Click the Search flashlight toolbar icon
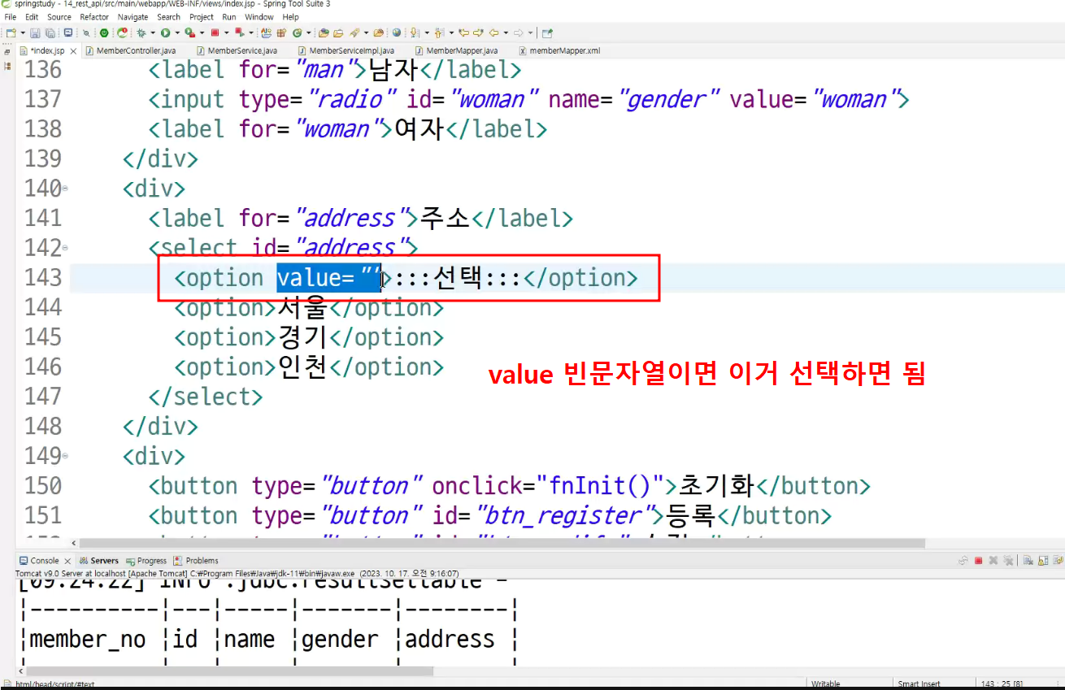Image resolution: width=1065 pixels, height=690 pixels. click(354, 33)
